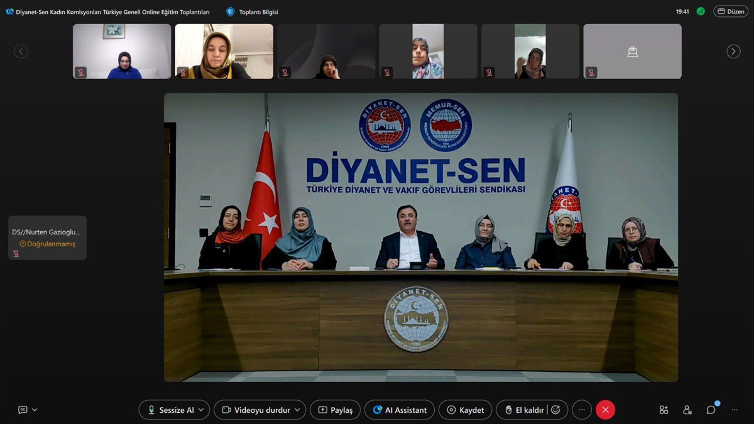Start recording with Kaydet button
Viewport: 754px width, 424px height.
466,410
